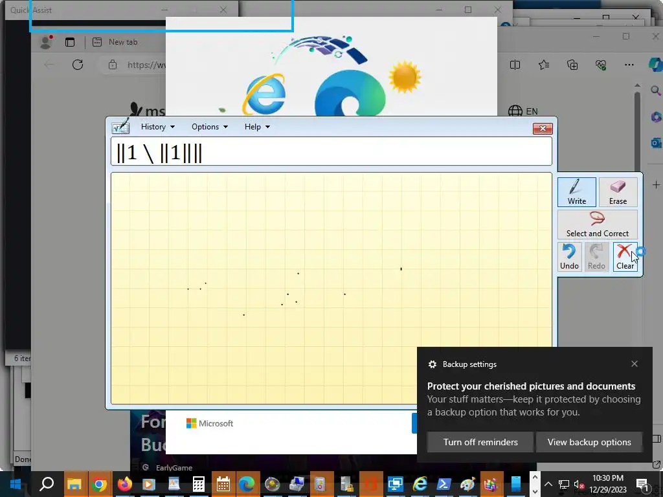Switch to Microsoft Edge in taskbar
Image resolution: width=663 pixels, height=497 pixels.
pos(247,484)
